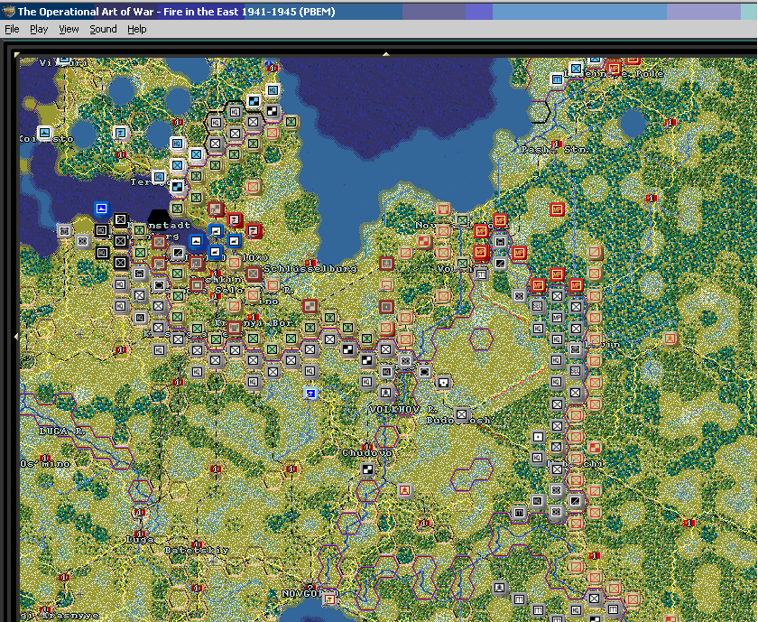The width and height of the screenshot is (758, 622).
Task: Click the map scroll-left arrow on left edge
Action: (x=16, y=336)
